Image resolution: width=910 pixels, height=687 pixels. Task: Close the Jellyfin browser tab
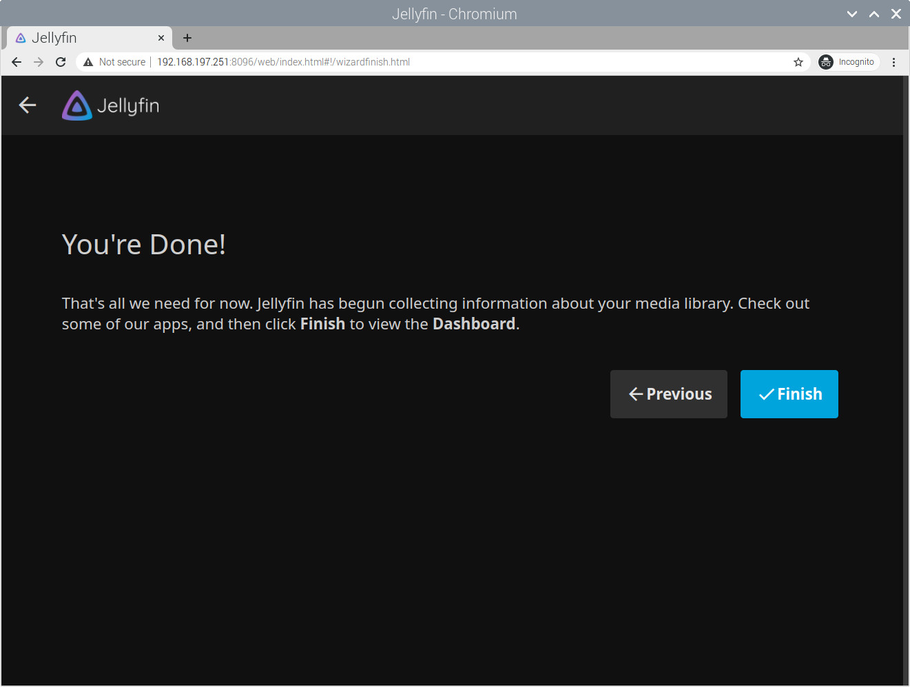coord(161,39)
